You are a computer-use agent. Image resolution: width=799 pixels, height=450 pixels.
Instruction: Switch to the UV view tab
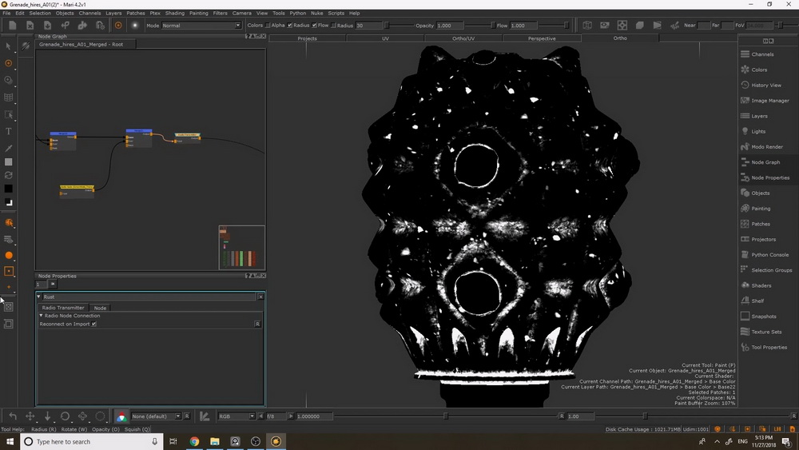pyautogui.click(x=385, y=38)
